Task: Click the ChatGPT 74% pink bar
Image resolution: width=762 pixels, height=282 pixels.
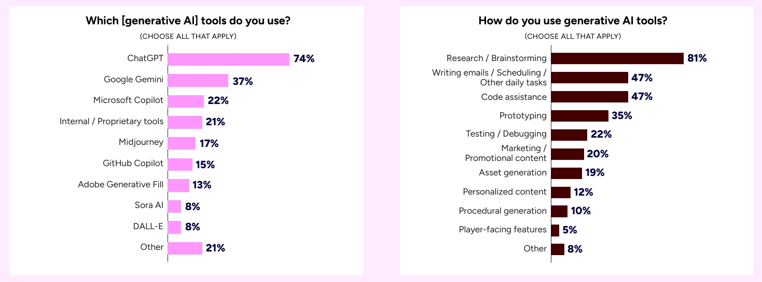Action: coord(228,59)
